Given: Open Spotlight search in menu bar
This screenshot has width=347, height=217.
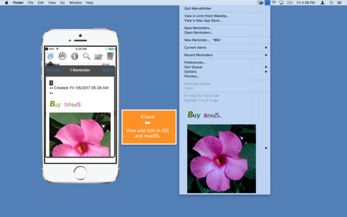Looking at the screenshot, I should pyautogui.click(x=332, y=3).
